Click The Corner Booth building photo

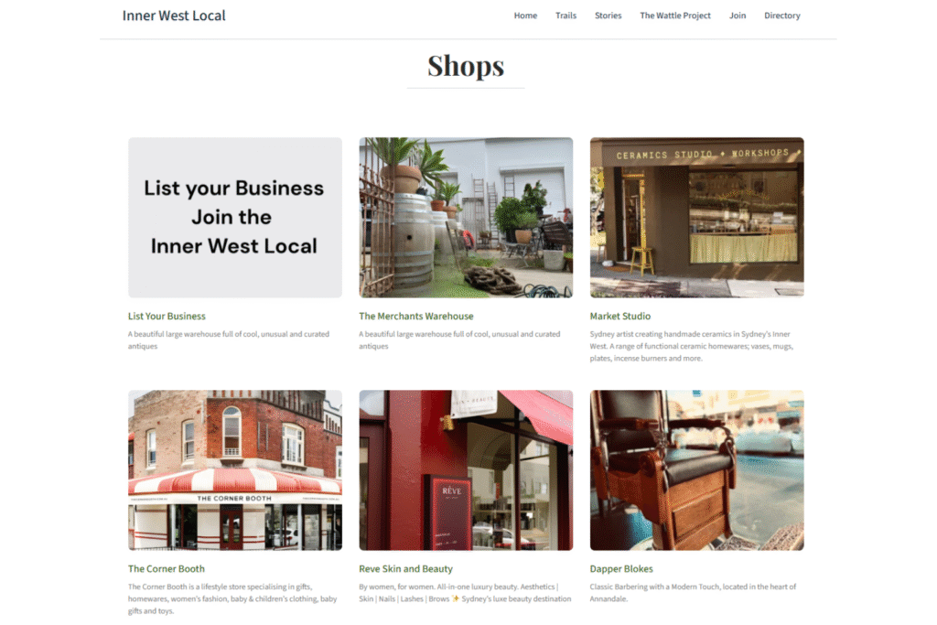coord(235,470)
